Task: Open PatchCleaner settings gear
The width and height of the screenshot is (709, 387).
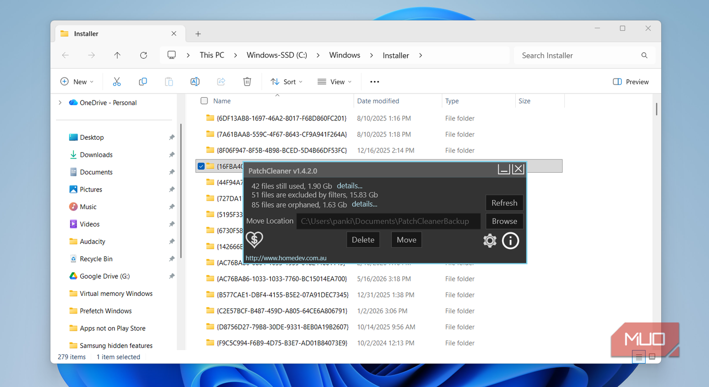Action: (x=490, y=241)
